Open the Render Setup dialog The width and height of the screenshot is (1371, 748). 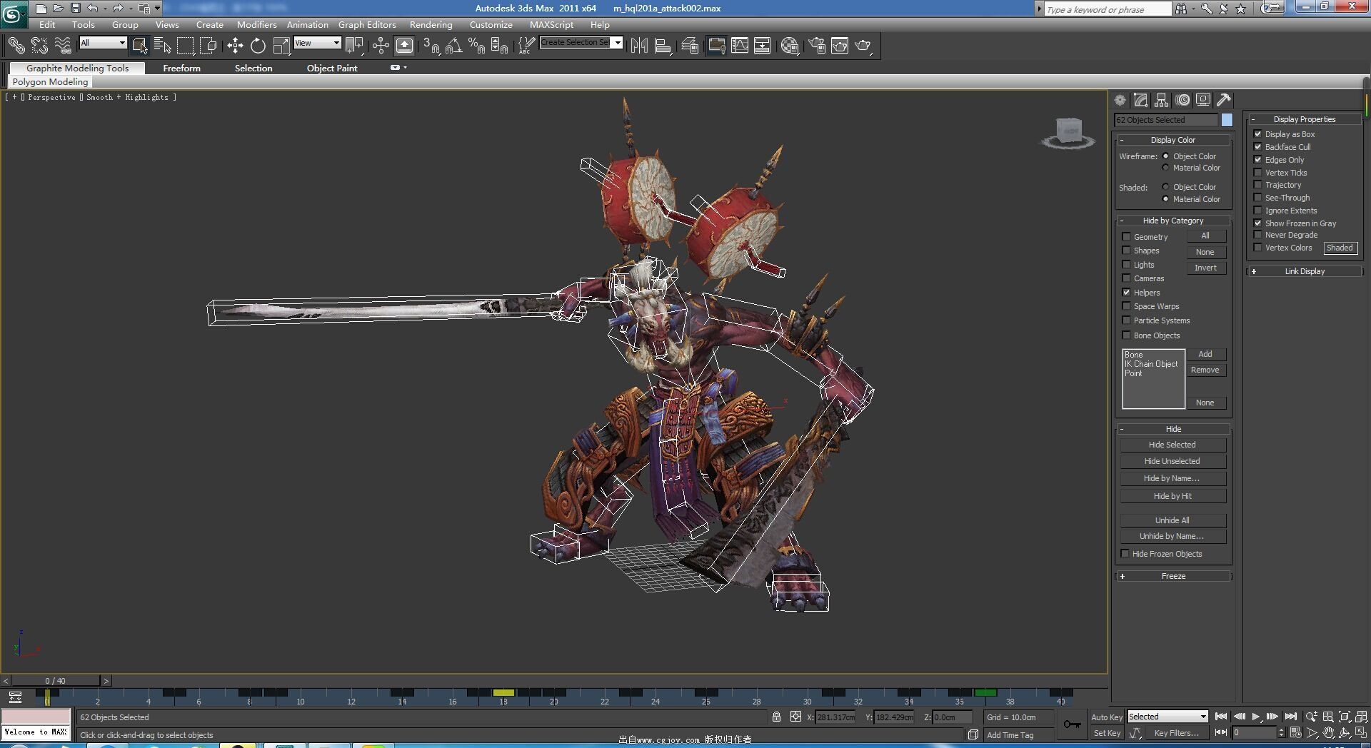pyautogui.click(x=817, y=46)
